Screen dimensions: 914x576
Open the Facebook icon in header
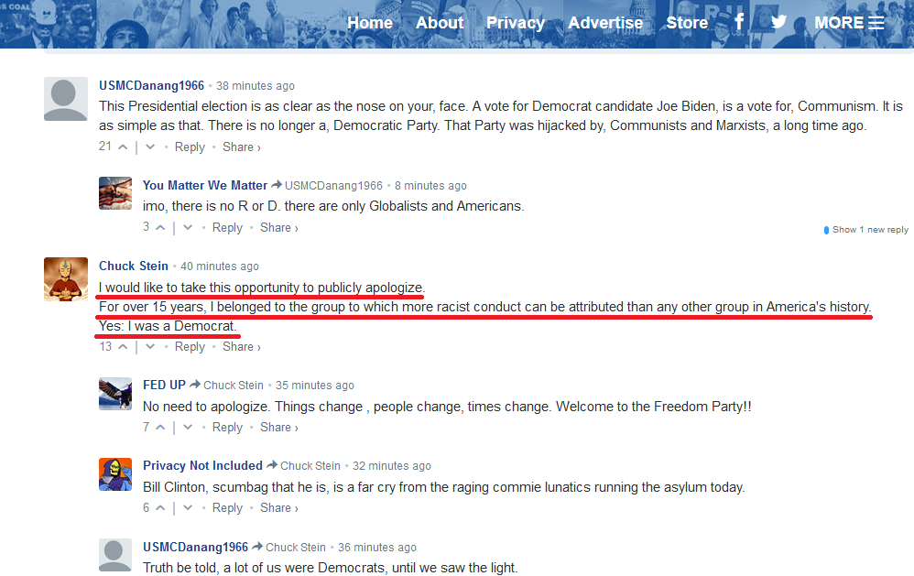(739, 22)
